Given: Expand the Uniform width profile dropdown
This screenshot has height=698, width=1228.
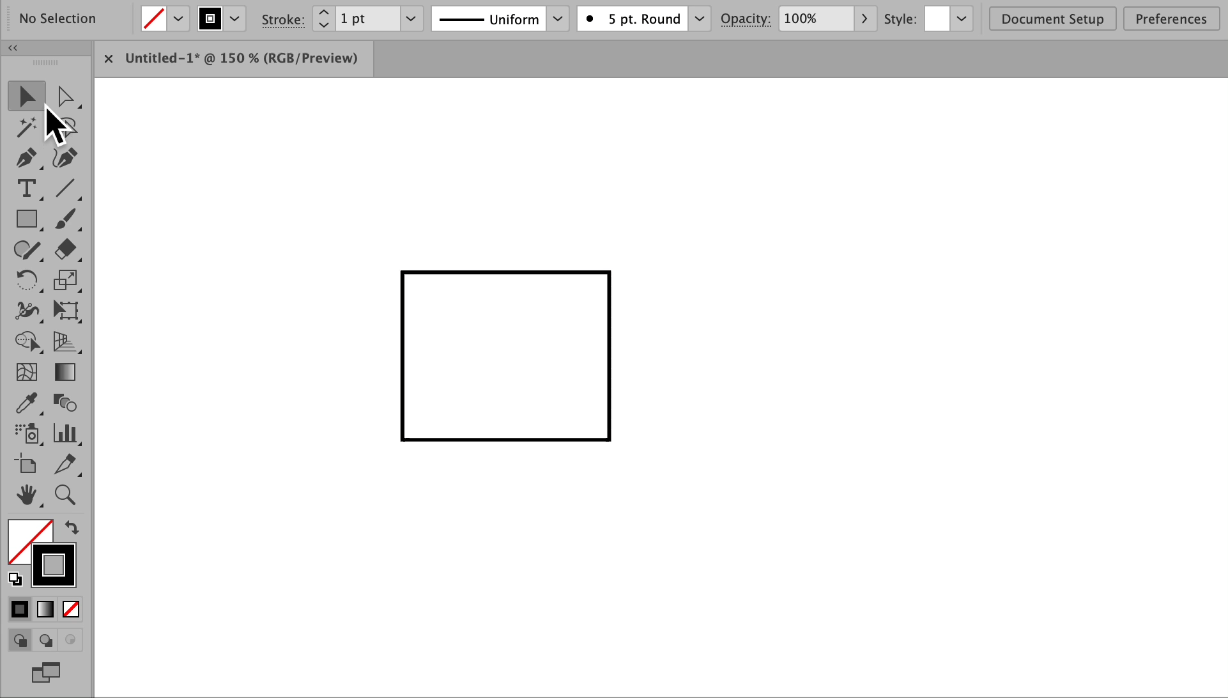Looking at the screenshot, I should pos(558,19).
